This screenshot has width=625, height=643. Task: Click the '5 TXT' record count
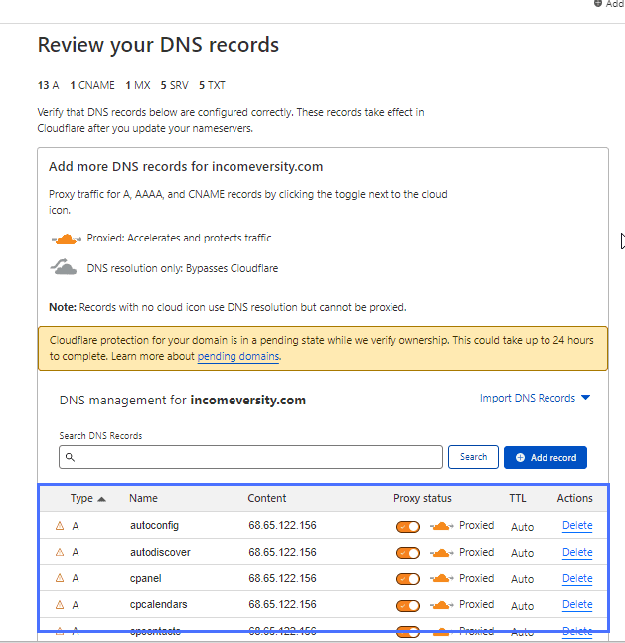[x=212, y=85]
